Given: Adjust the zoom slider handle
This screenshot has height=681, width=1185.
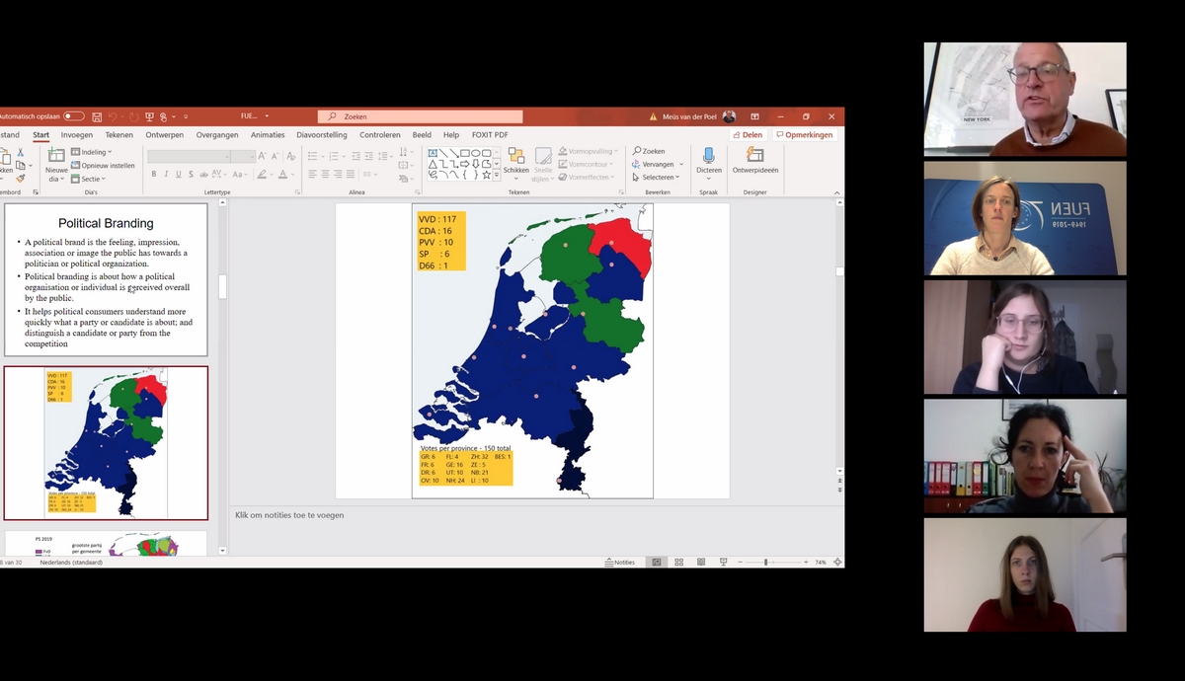Looking at the screenshot, I should click(766, 562).
